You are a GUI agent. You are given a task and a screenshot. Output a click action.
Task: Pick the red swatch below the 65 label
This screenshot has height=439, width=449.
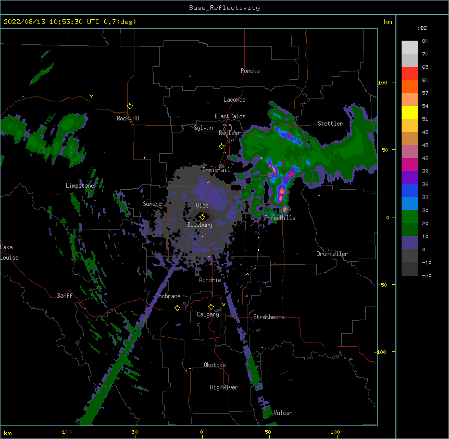tap(409, 73)
